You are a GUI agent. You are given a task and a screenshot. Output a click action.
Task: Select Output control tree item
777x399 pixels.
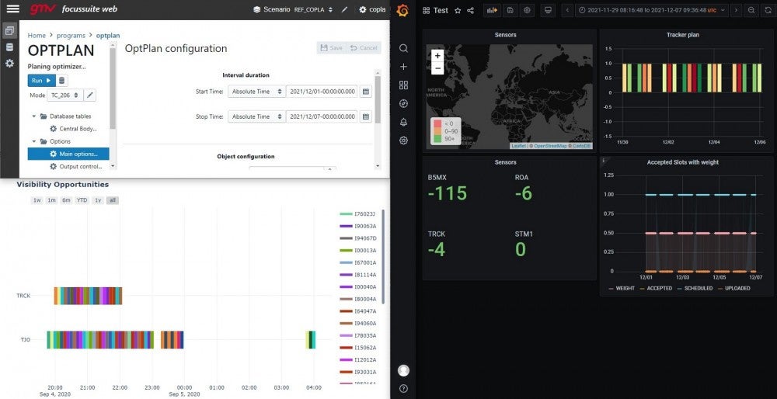pyautogui.click(x=76, y=166)
